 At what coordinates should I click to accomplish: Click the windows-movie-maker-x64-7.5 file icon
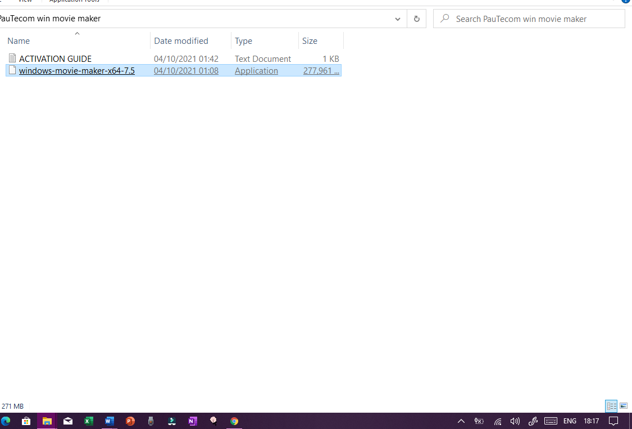[12, 70]
